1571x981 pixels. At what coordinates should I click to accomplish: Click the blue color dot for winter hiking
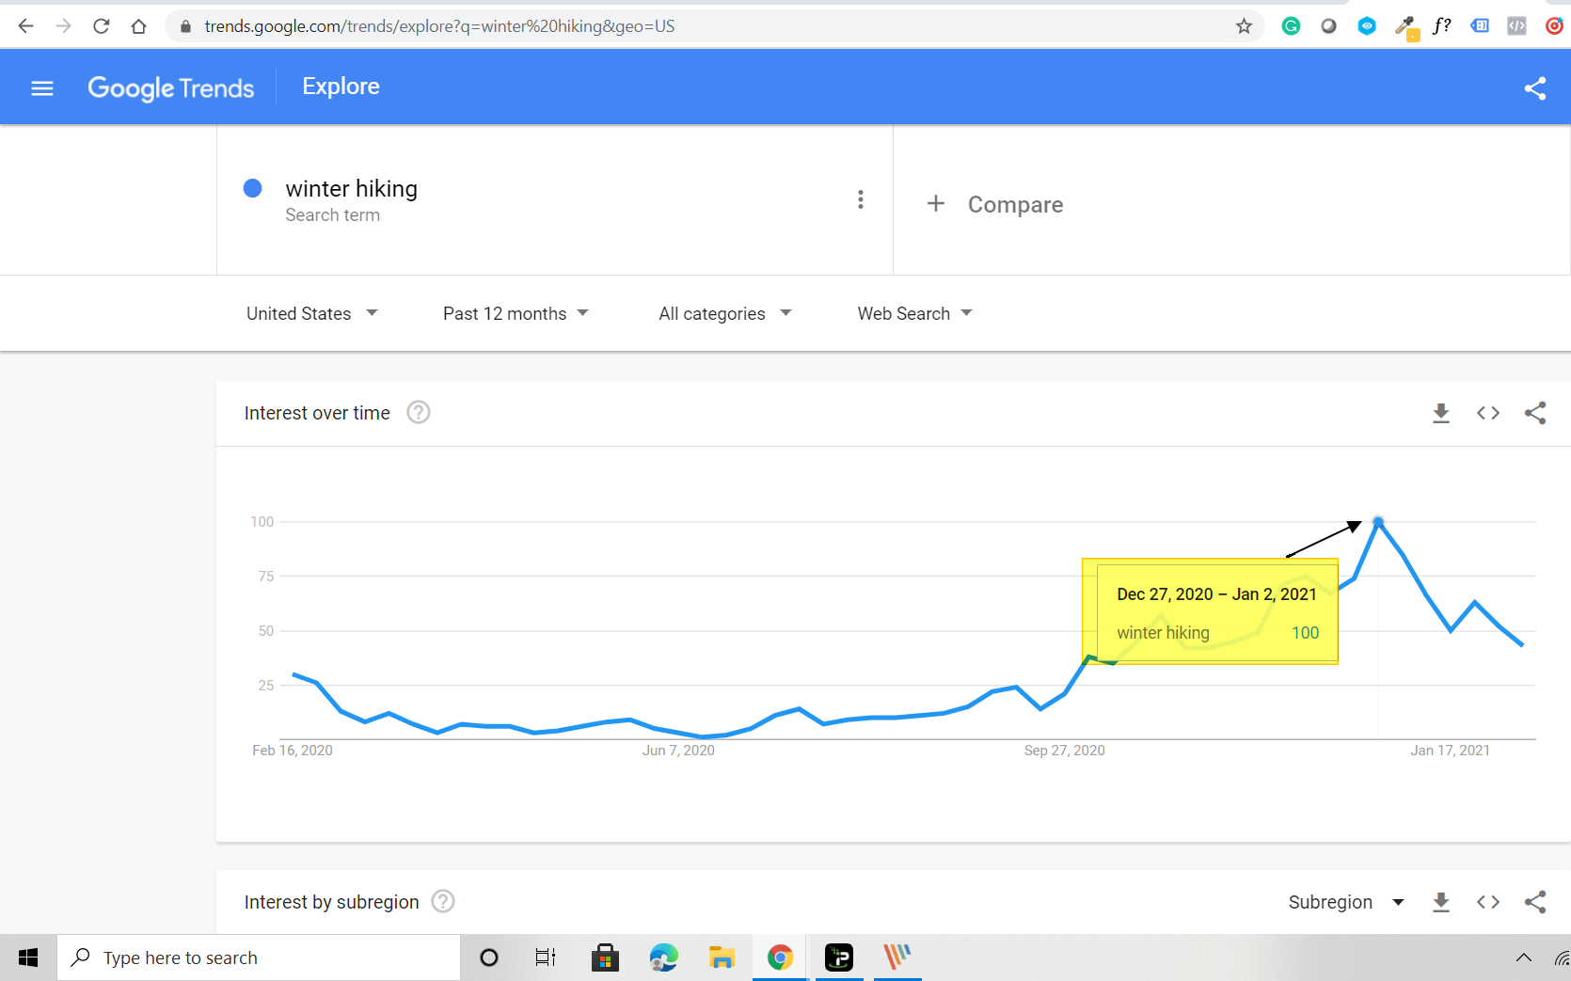point(252,188)
